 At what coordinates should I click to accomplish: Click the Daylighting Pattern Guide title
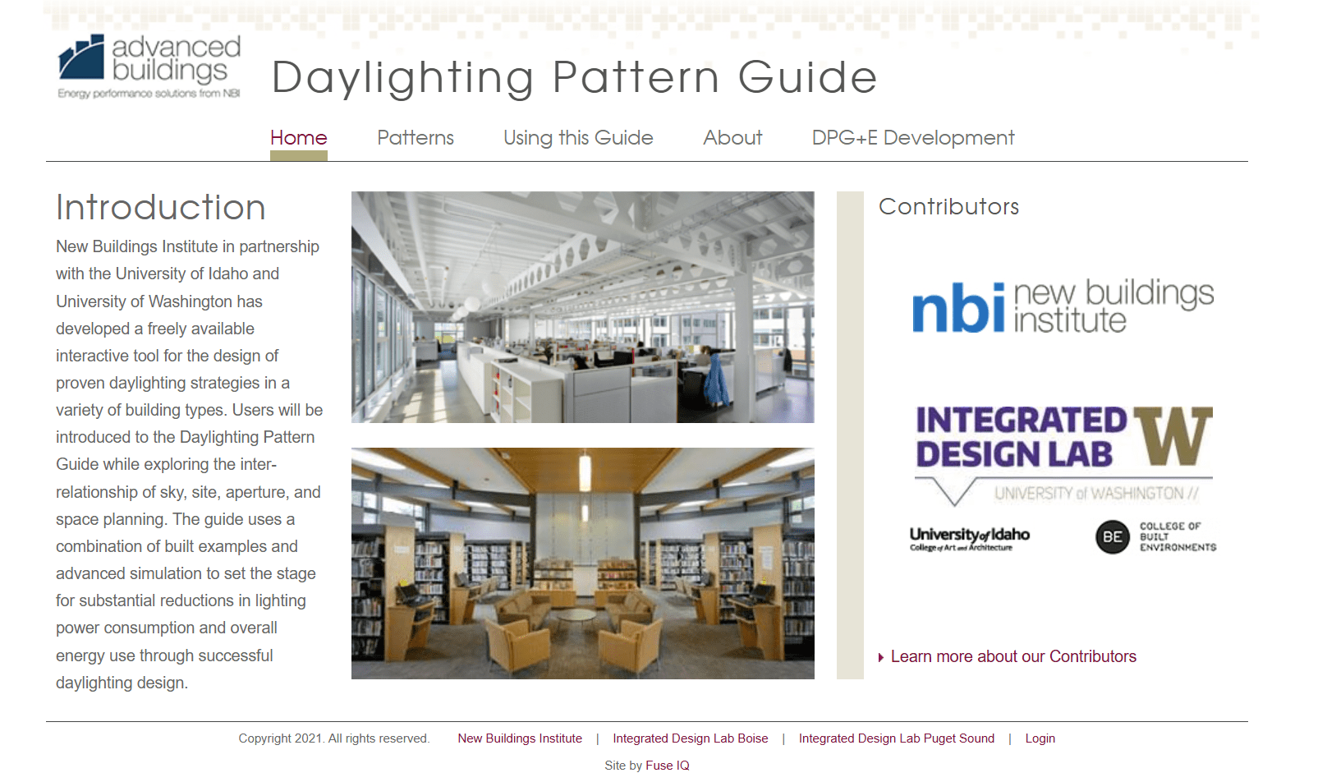pyautogui.click(x=574, y=78)
